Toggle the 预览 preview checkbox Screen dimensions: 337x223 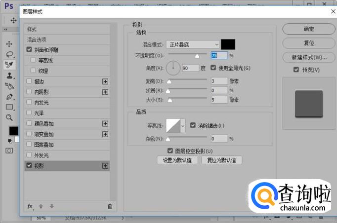point(296,70)
